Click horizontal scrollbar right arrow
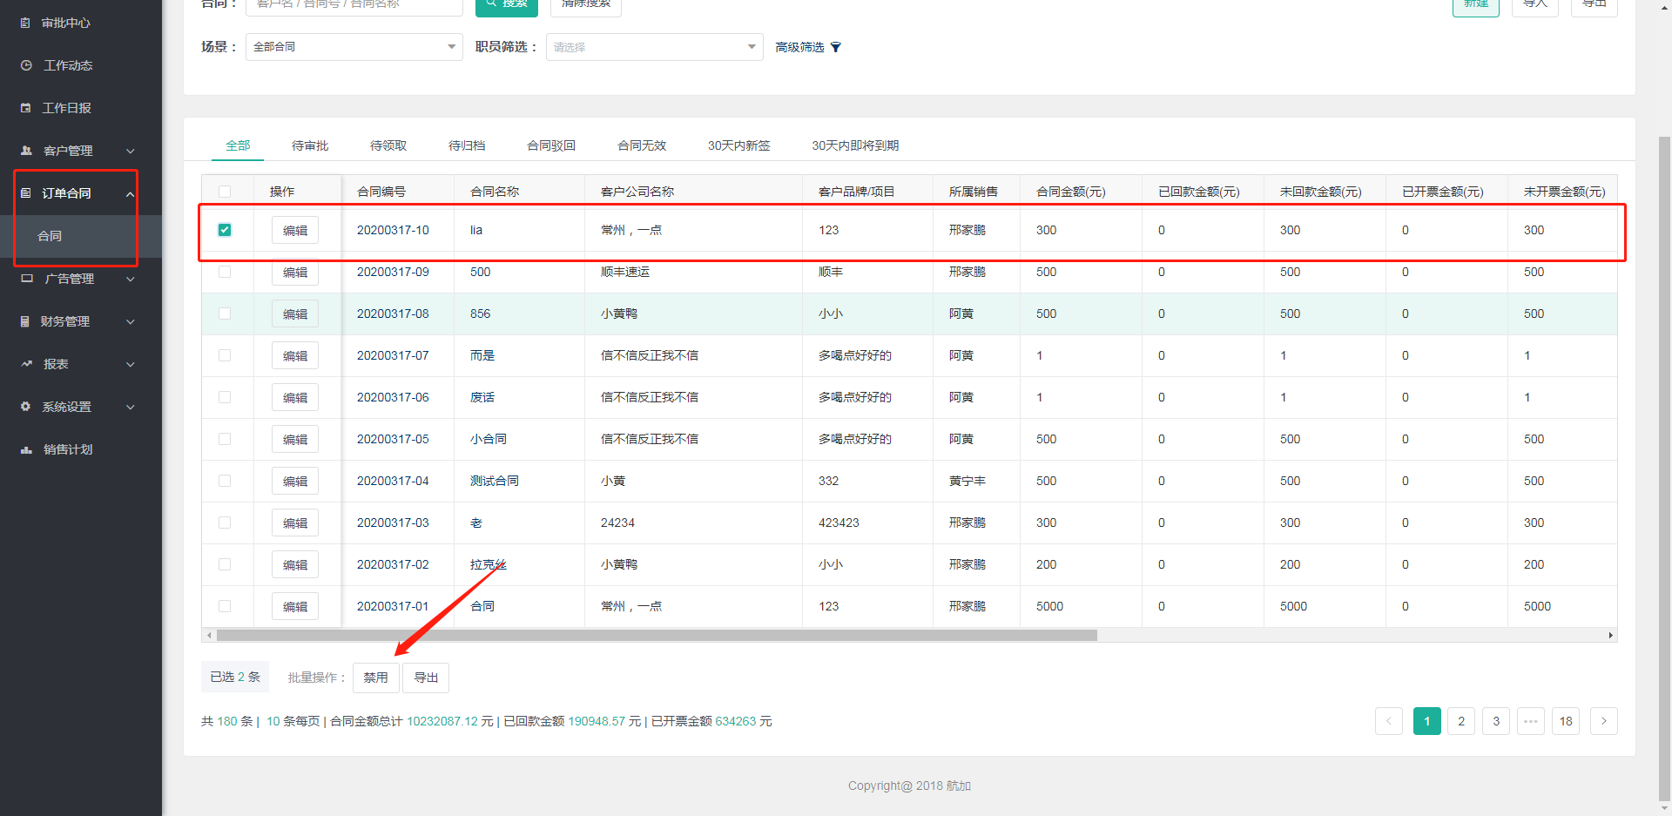The image size is (1672, 816). point(1610,636)
